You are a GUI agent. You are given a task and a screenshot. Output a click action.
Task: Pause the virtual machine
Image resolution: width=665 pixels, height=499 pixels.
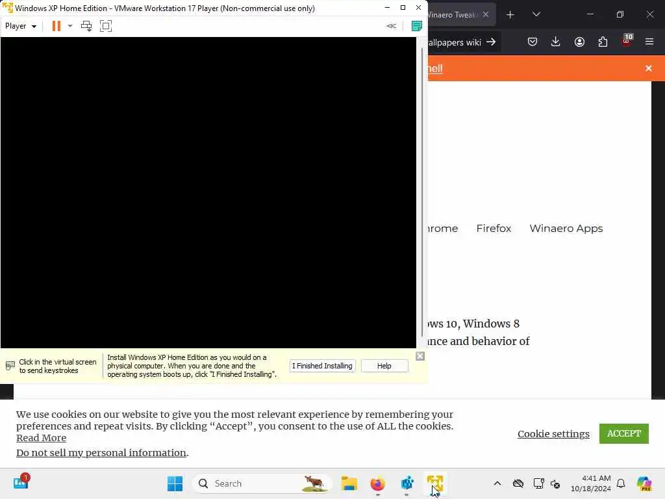point(56,26)
